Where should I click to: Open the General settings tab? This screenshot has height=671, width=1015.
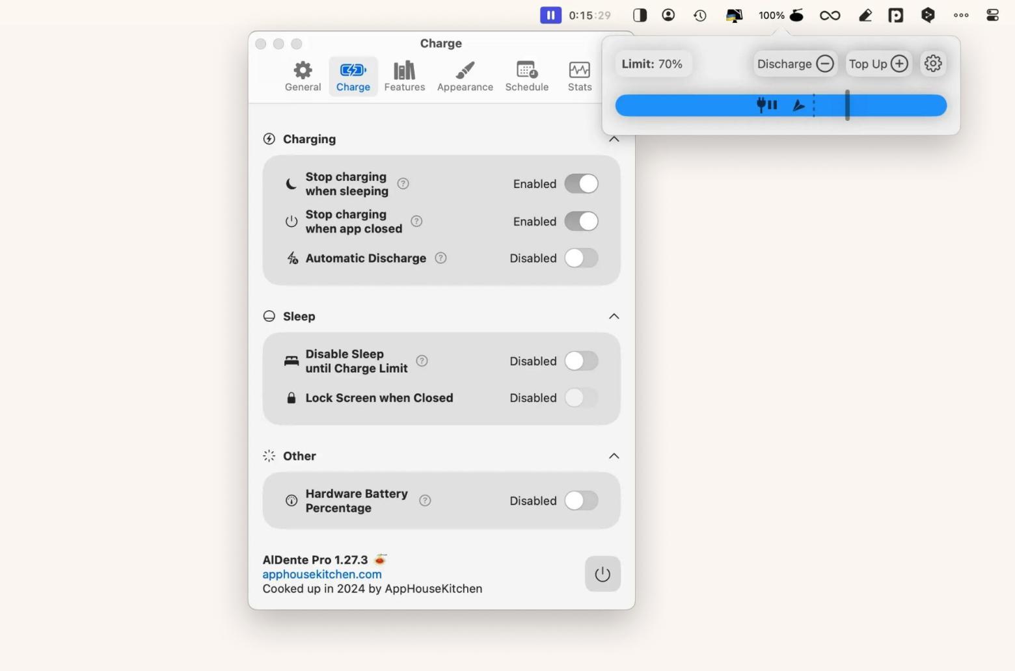click(303, 77)
